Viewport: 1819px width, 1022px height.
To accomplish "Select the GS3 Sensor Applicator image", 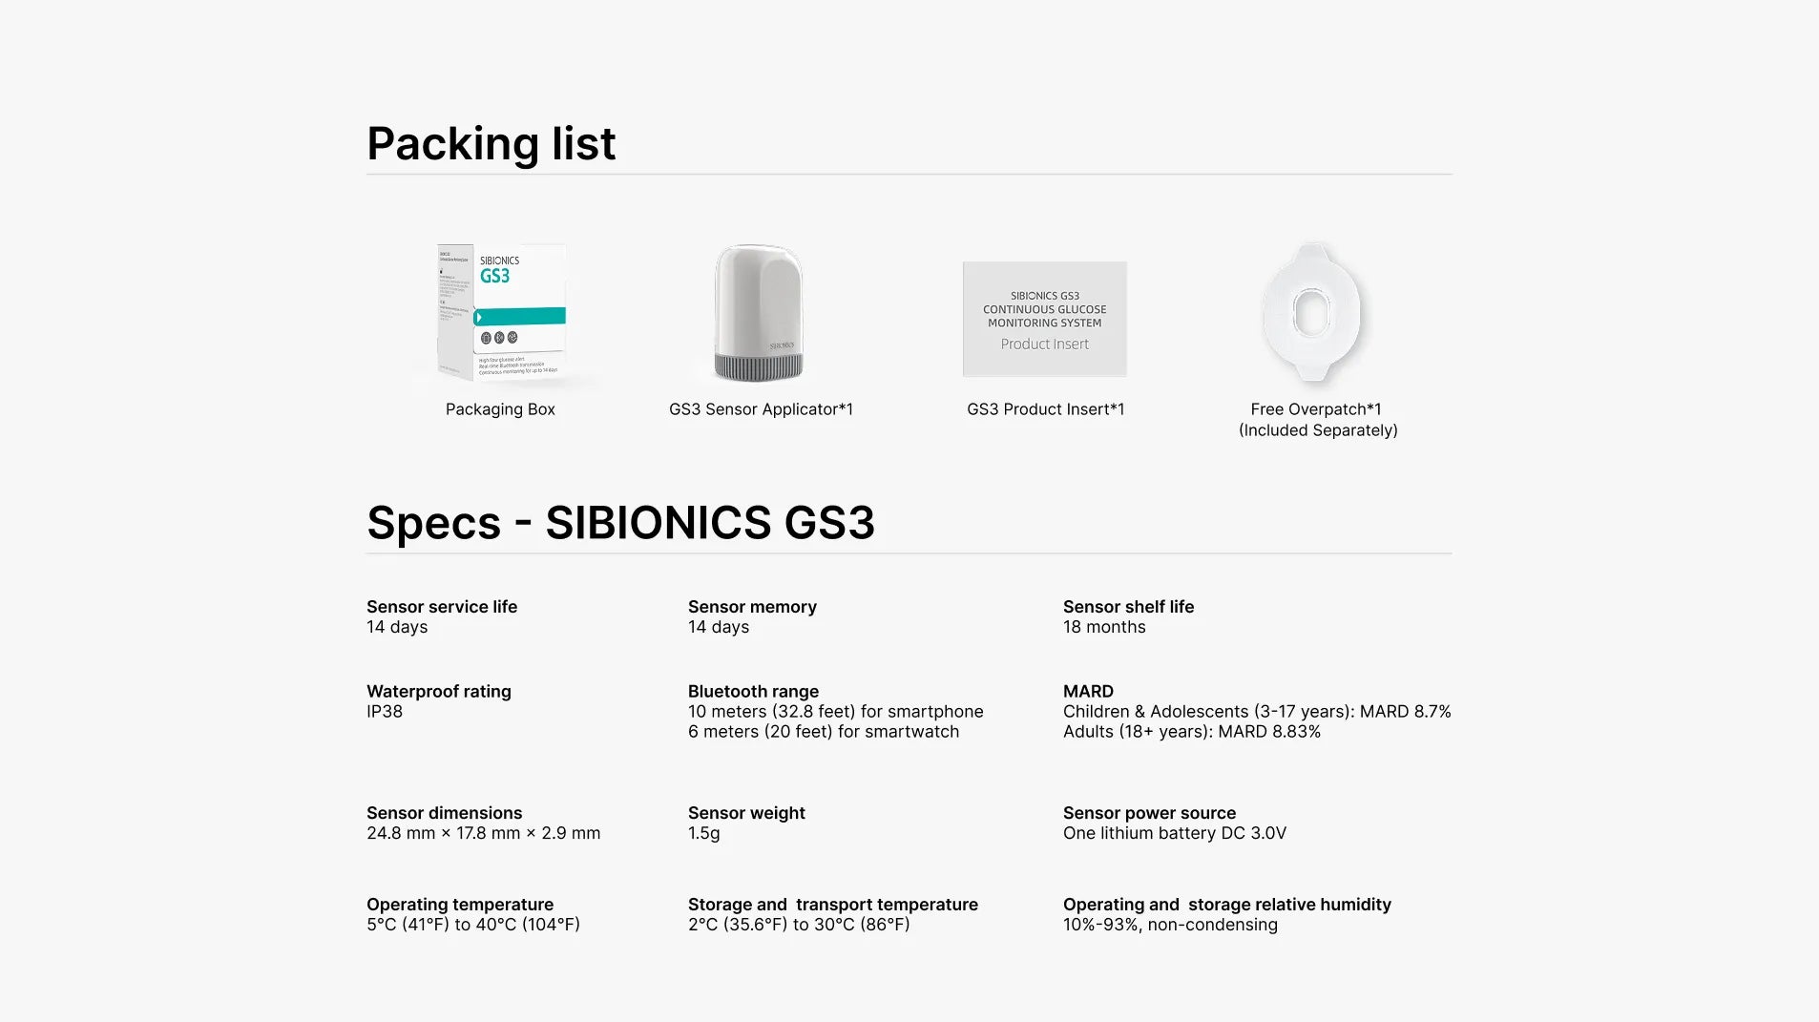I will tap(760, 313).
